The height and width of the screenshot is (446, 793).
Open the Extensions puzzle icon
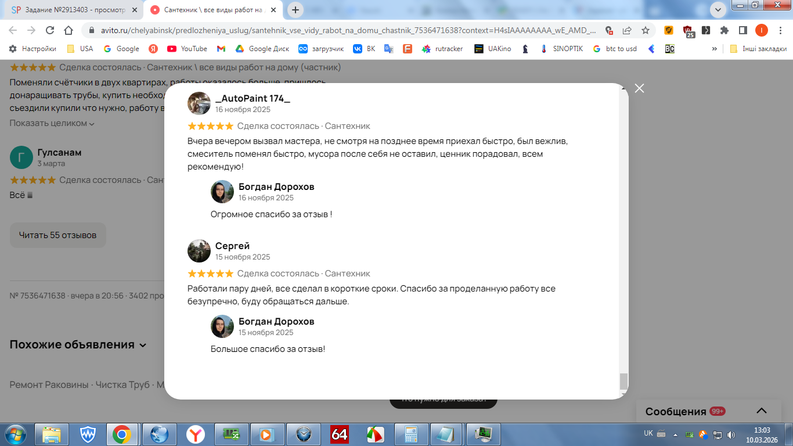(724, 30)
